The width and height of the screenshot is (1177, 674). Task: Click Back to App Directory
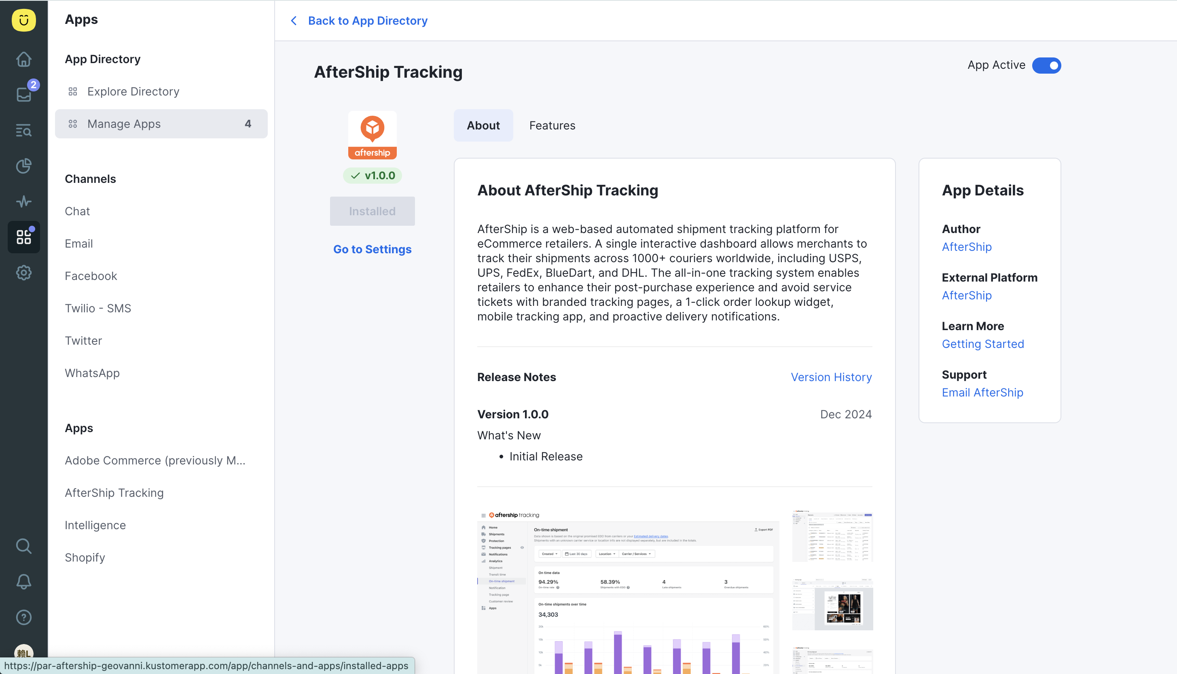368,20
